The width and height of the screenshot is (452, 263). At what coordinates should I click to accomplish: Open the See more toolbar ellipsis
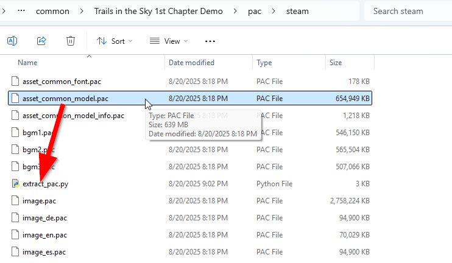pyautogui.click(x=210, y=41)
